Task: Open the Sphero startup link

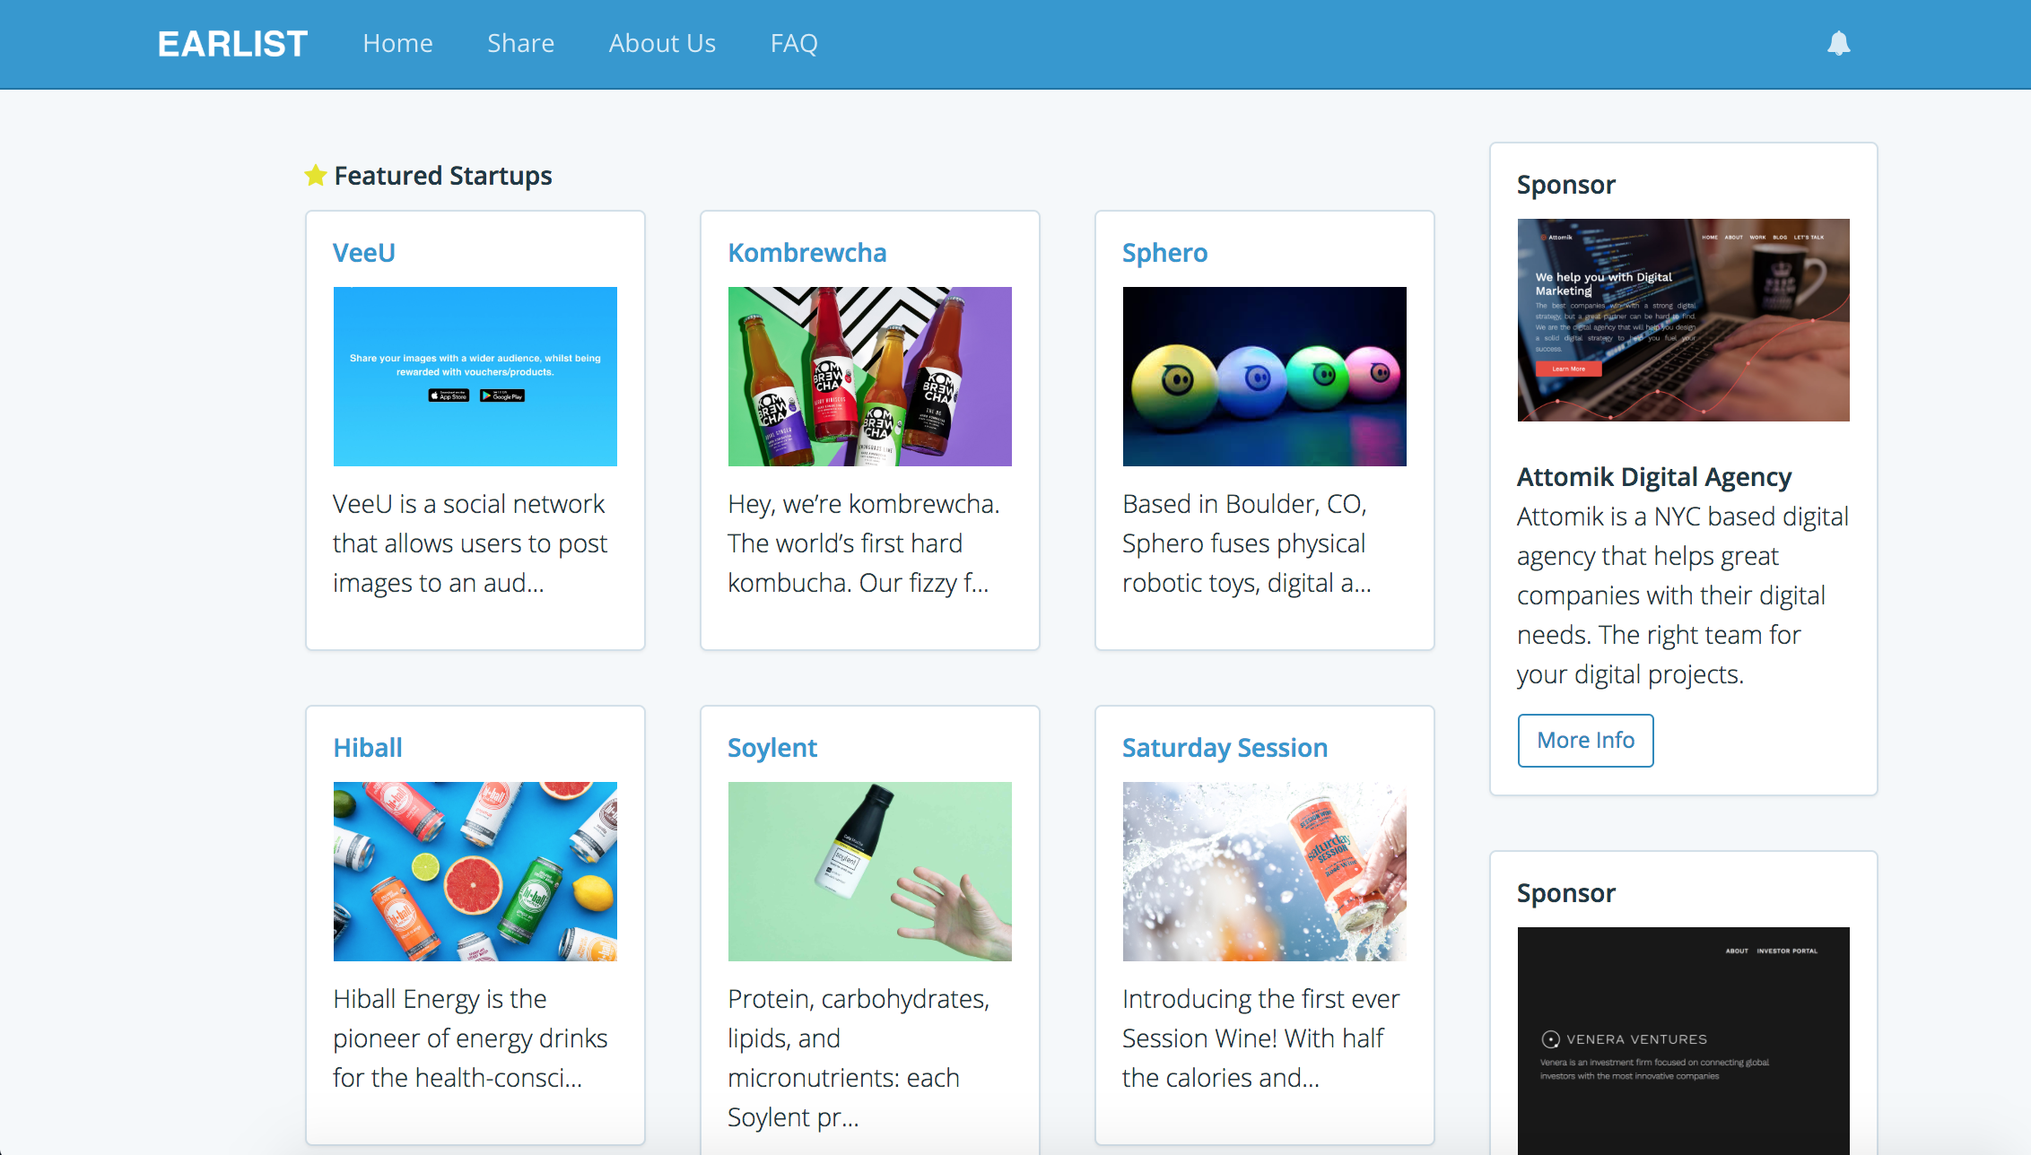Action: tap(1164, 252)
